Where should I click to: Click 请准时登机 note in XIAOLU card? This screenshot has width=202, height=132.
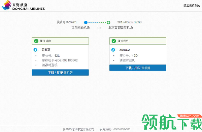click(x=127, y=60)
